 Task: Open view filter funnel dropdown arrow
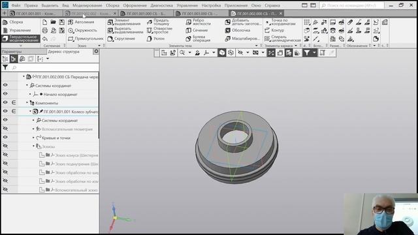[x=314, y=53]
